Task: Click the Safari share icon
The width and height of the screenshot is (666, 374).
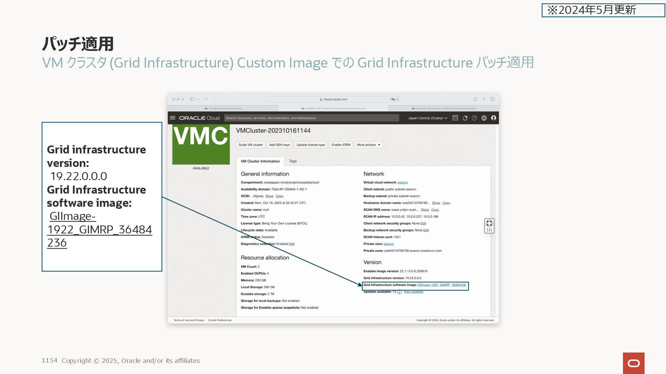Action: (476, 99)
